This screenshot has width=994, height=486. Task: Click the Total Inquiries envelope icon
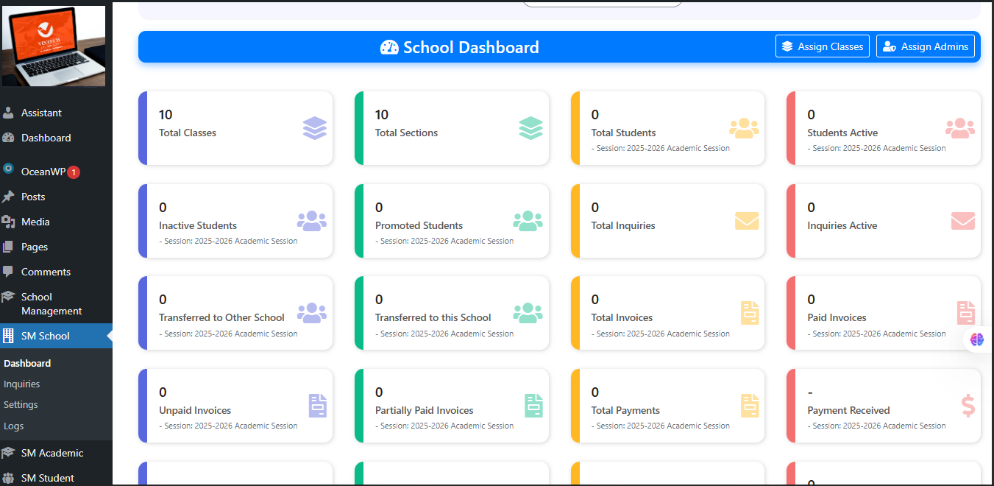coord(746,221)
